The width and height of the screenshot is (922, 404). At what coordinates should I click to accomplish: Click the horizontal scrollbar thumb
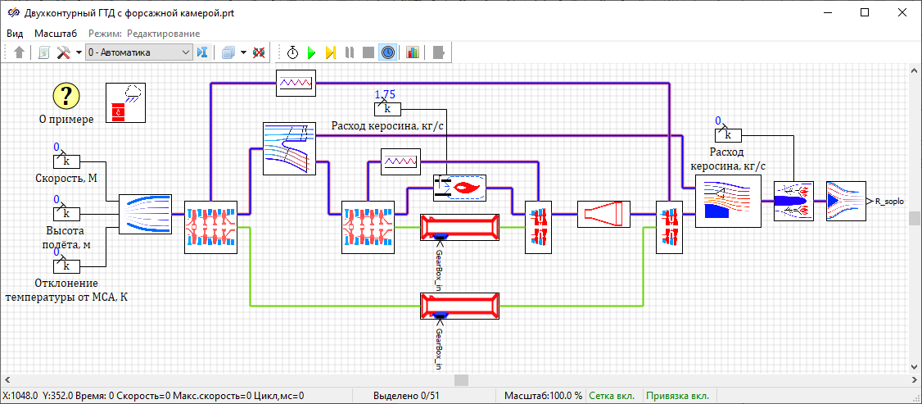461,380
